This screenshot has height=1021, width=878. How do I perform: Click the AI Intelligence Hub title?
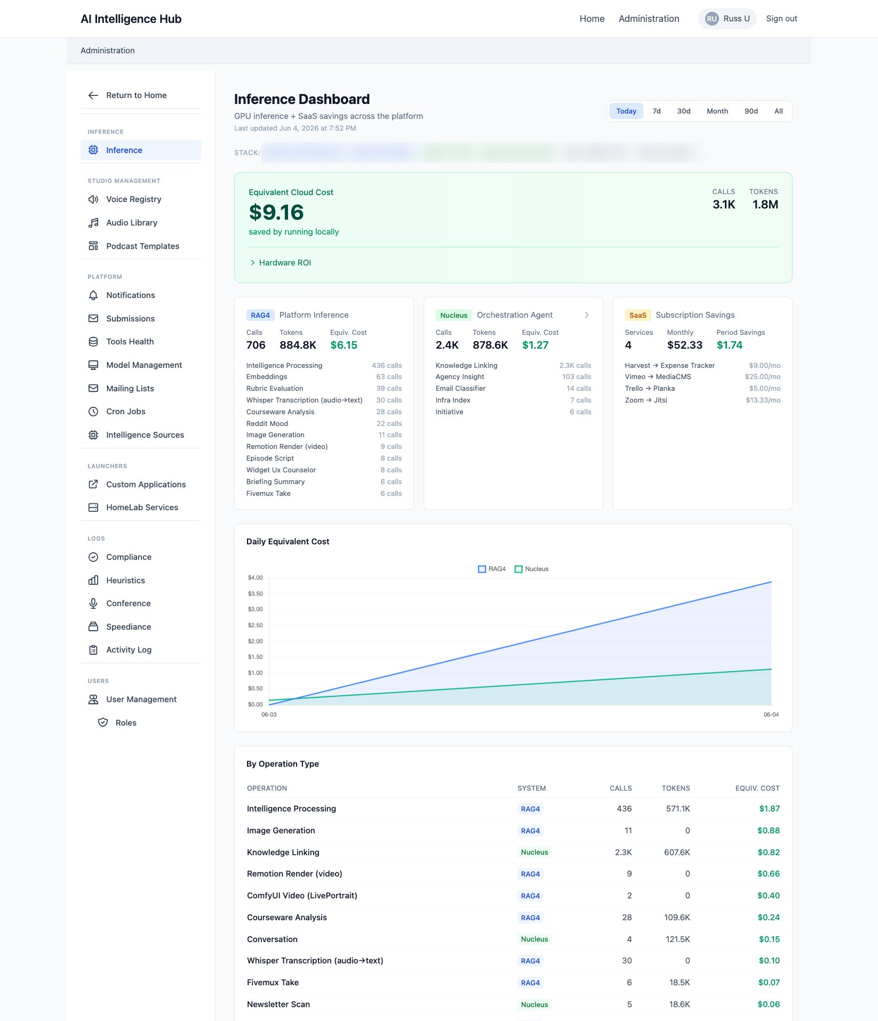coord(131,19)
